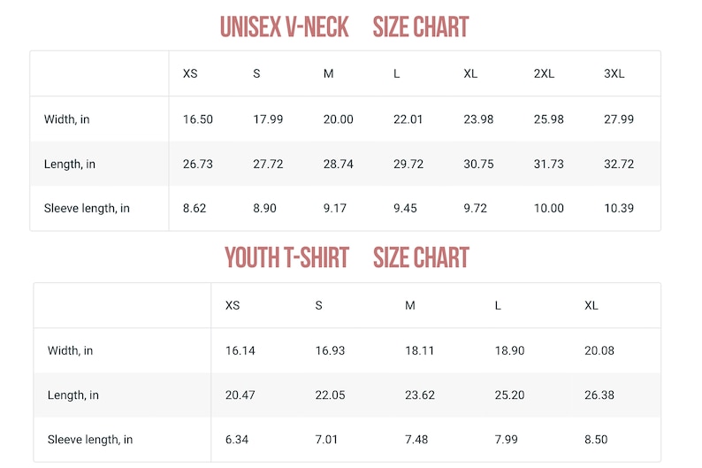The width and height of the screenshot is (702, 468).
Task: Click the V-Neck L length value 29.72
Action: pyautogui.click(x=408, y=164)
